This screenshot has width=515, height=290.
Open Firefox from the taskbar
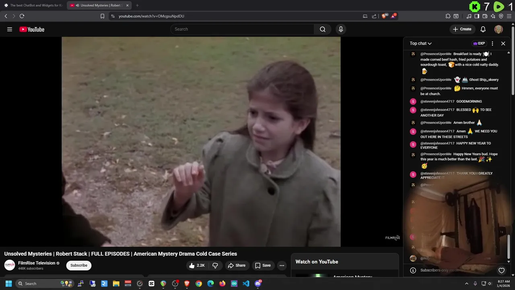[x=222, y=284]
